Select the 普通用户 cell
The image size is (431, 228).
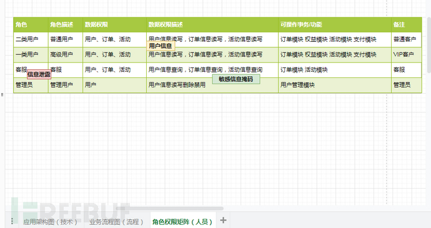click(x=66, y=39)
